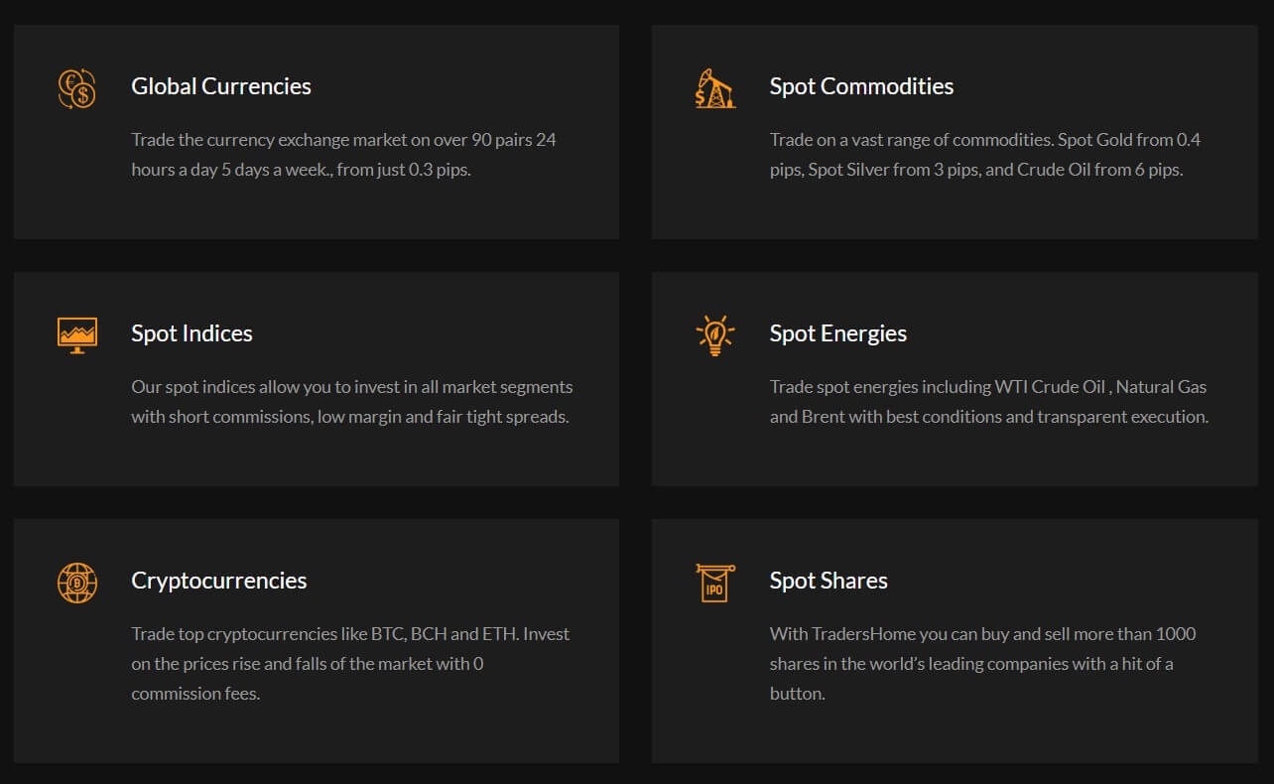
Task: Open the Spot Shares heading
Action: coord(828,581)
